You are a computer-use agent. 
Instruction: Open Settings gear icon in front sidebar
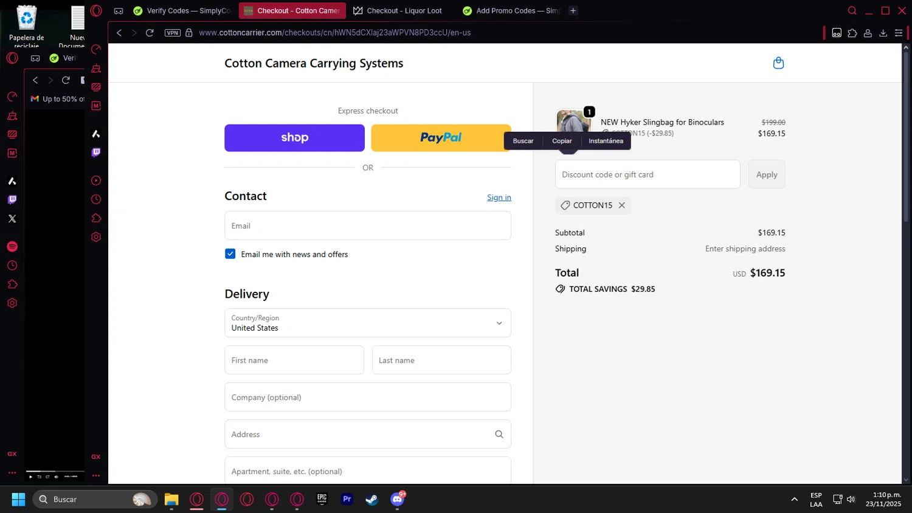(96, 237)
